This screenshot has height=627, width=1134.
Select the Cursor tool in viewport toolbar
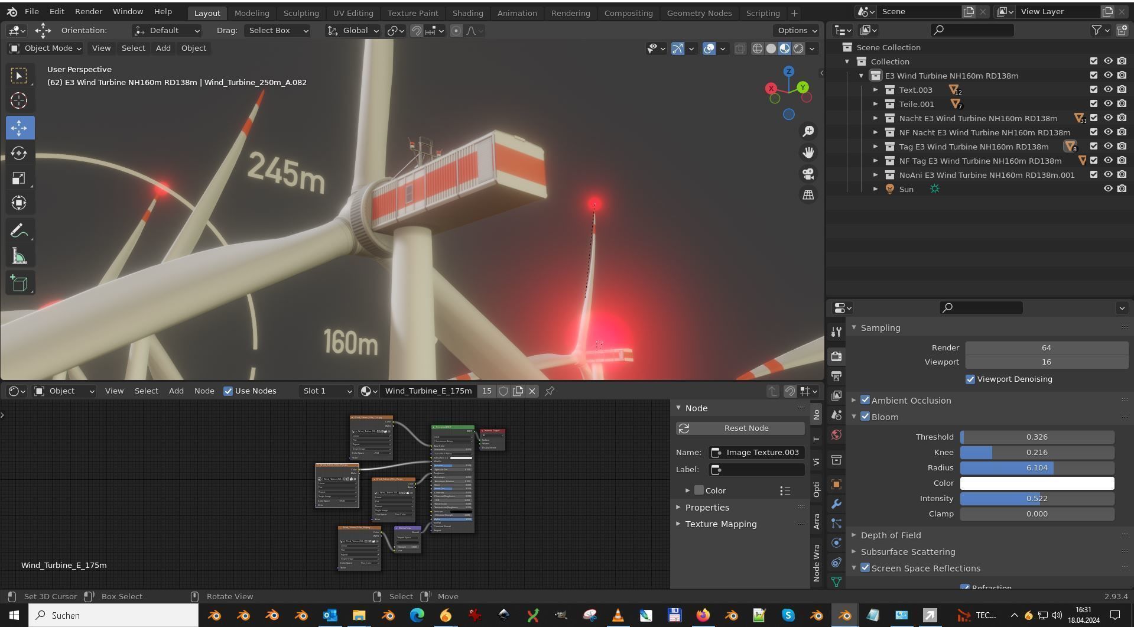pos(19,101)
